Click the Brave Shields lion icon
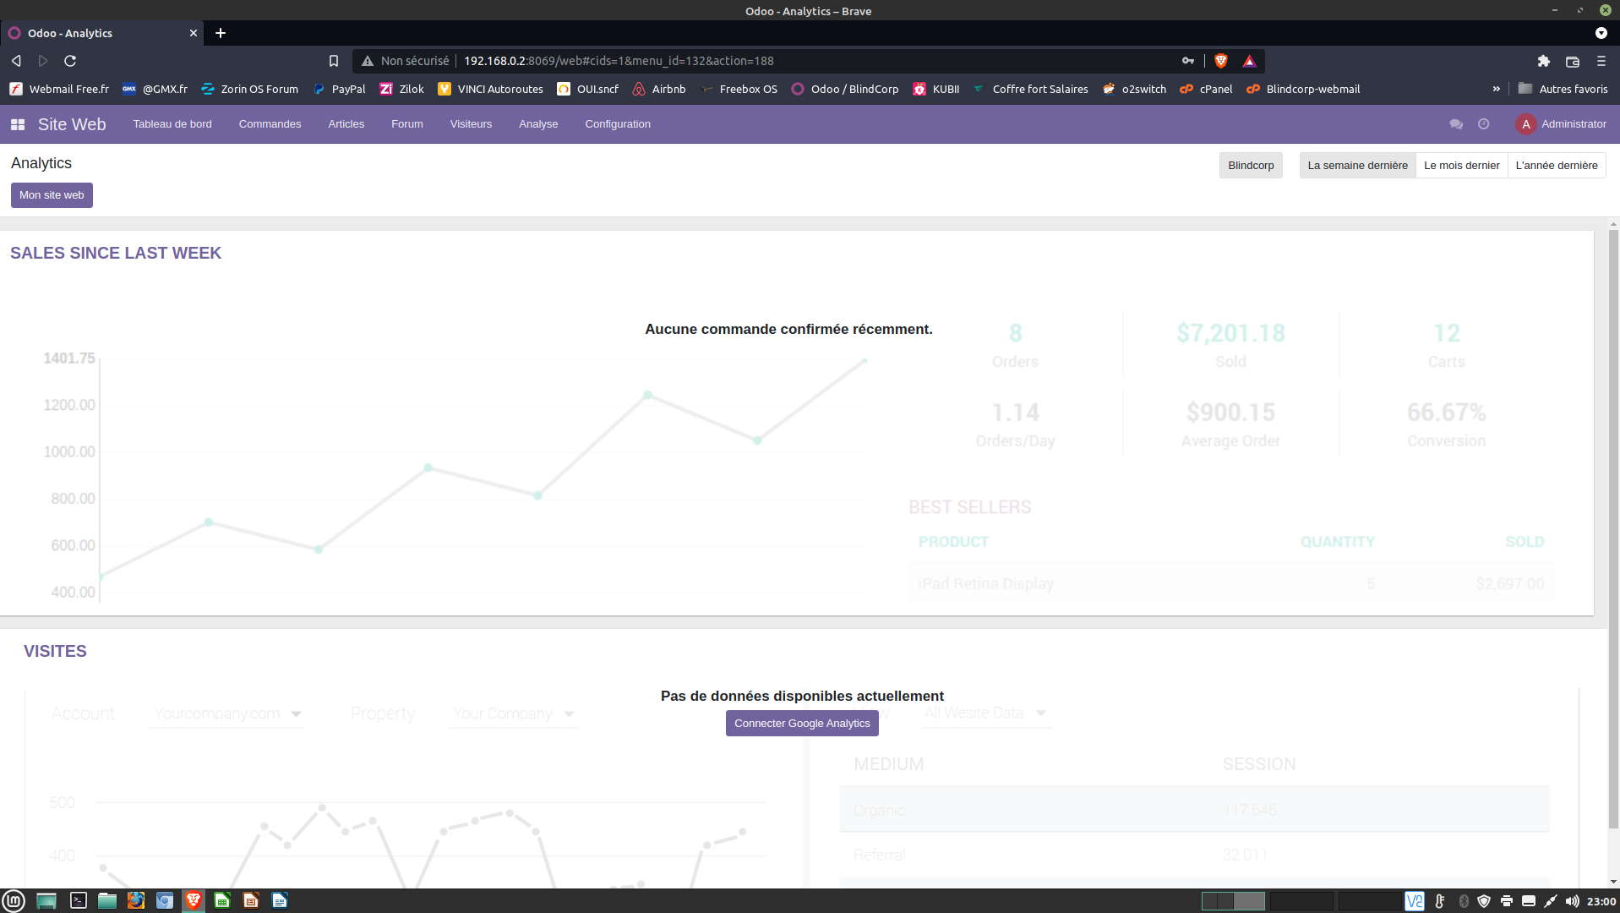The image size is (1620, 913). (1220, 61)
